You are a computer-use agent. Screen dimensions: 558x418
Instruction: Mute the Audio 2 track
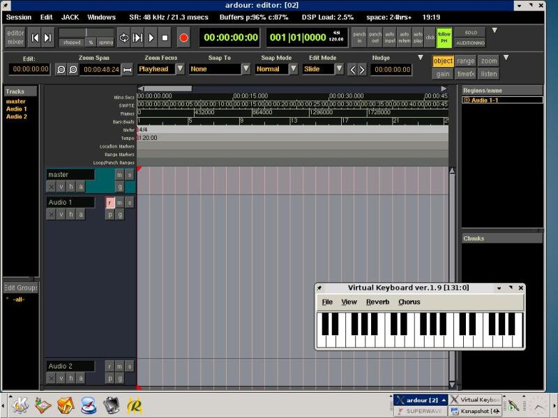point(119,366)
